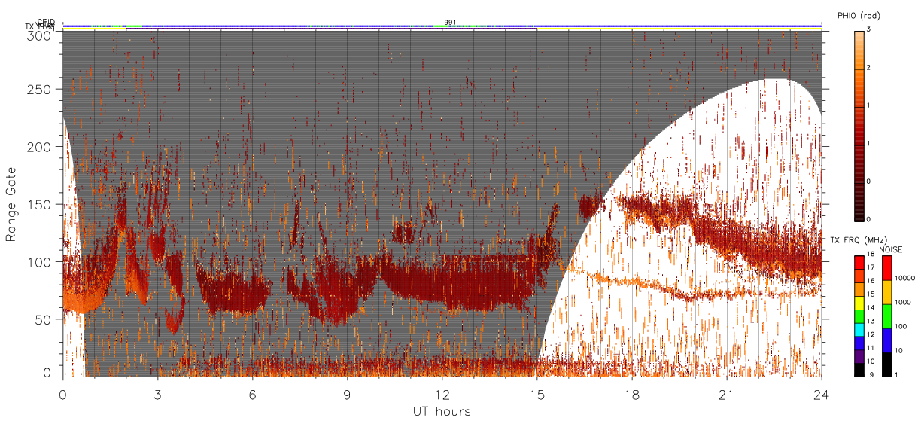Click the 9 label on TX FRQ legend

(x=871, y=374)
